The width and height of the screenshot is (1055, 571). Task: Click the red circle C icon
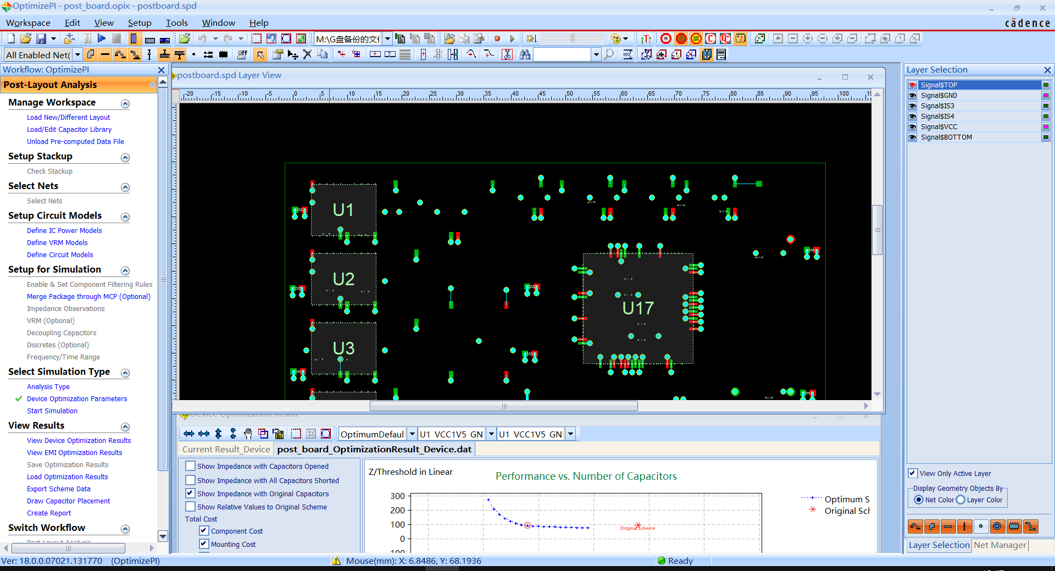click(710, 38)
